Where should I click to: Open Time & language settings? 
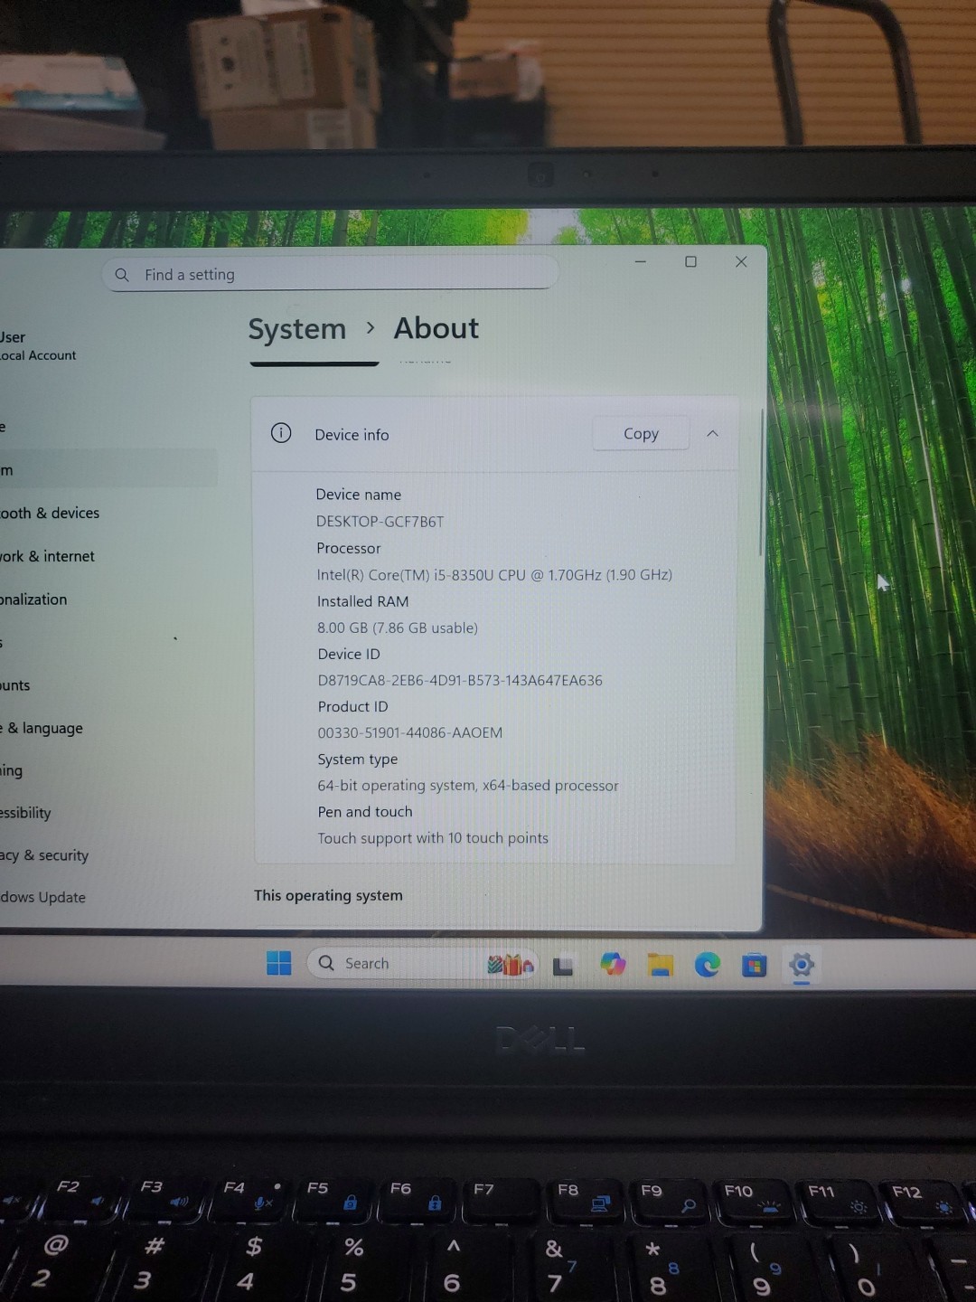coord(42,728)
